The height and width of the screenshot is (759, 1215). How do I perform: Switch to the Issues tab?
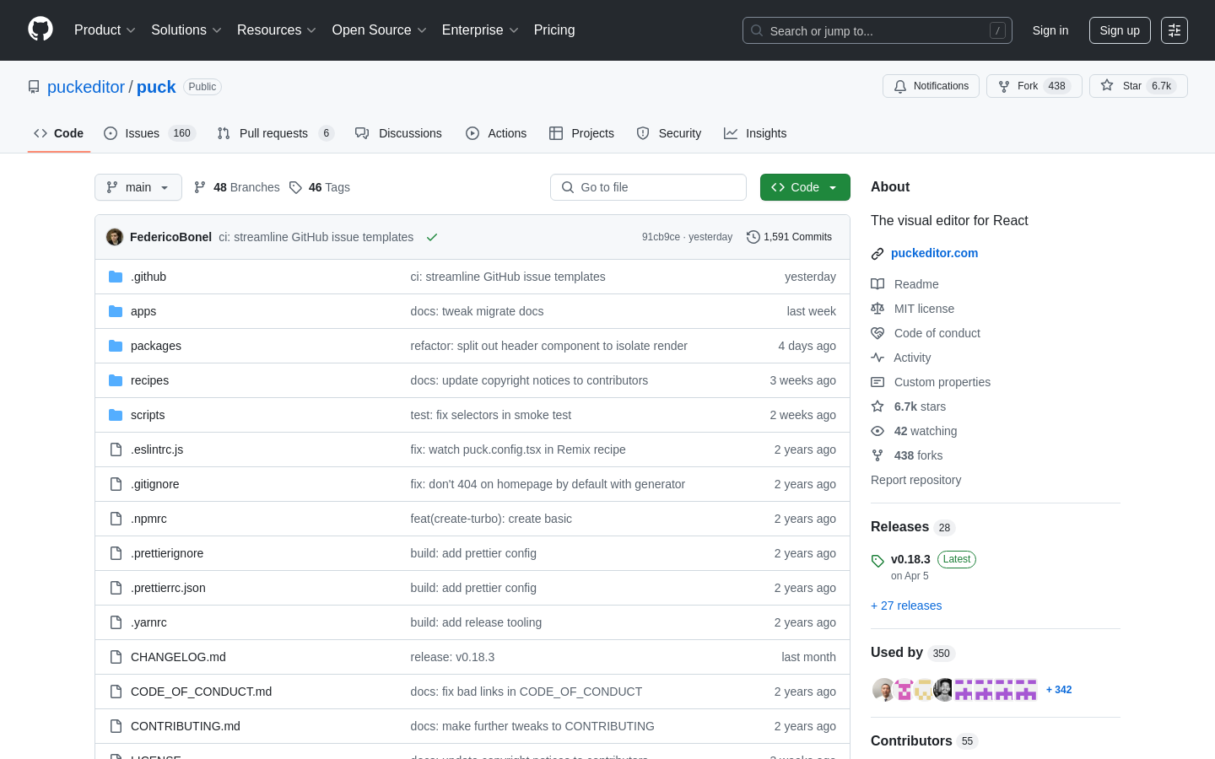pyautogui.click(x=149, y=133)
